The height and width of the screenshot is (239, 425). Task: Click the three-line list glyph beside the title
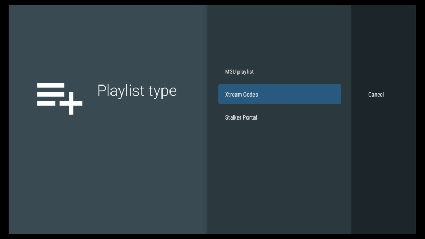tap(50, 93)
